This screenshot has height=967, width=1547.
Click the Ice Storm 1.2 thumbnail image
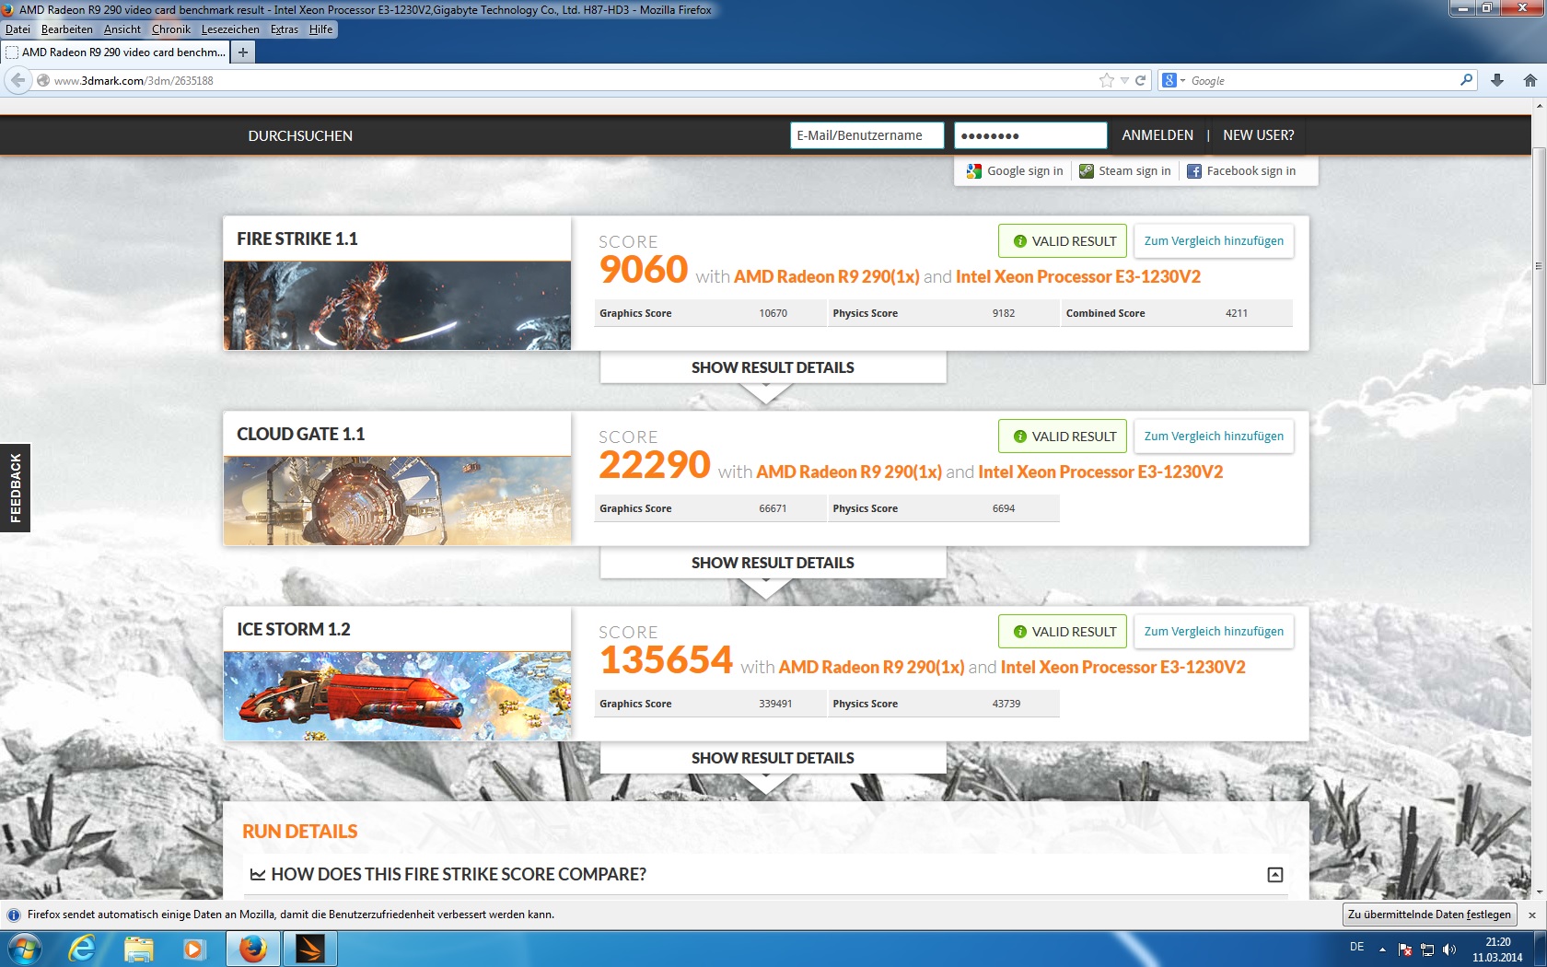pyautogui.click(x=397, y=695)
